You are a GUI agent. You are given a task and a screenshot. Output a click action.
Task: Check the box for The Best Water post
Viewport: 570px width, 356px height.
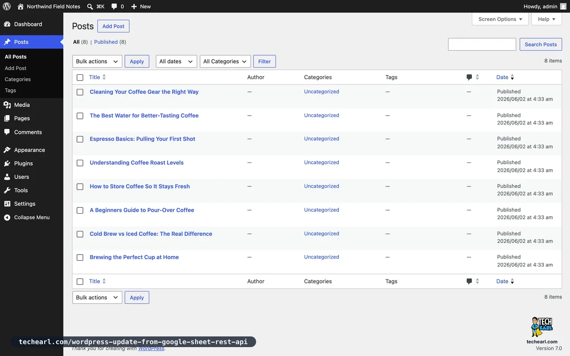(80, 116)
